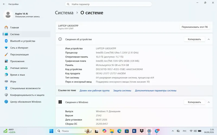This screenshot has height=135, width=217.
Task: Click the Windows logo beside Сведения о Windows
Action: (x=60, y=102)
